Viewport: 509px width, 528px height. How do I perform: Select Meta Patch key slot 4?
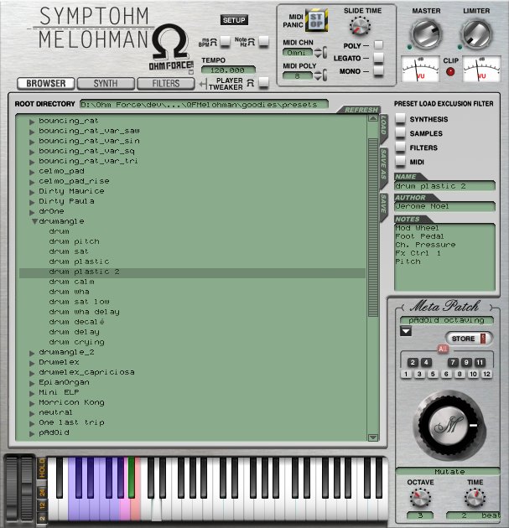(426, 362)
